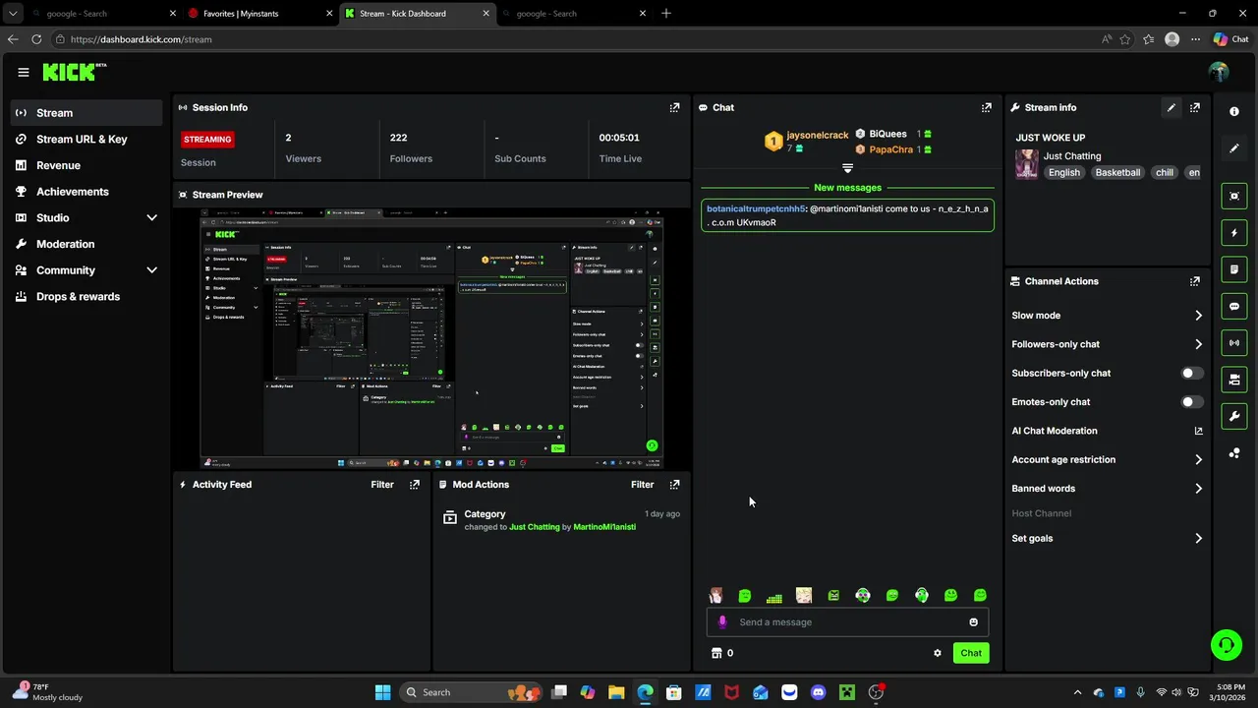The height and width of the screenshot is (708, 1258).
Task: Click the browser address bar URL
Action: 141,39
